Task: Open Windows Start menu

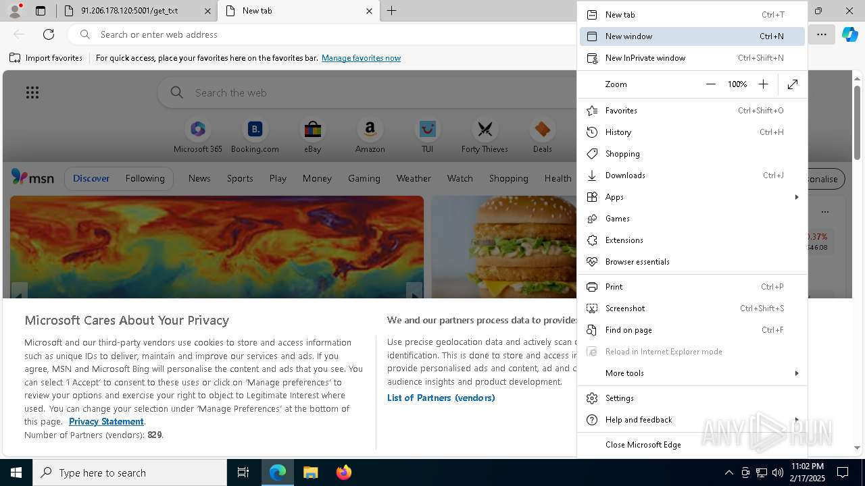Action: [x=16, y=473]
